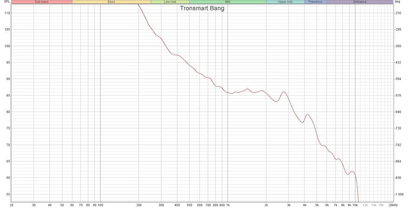The image size is (408, 208).
Task: Select the 4k frequency axis label
Action: (x=304, y=205)
